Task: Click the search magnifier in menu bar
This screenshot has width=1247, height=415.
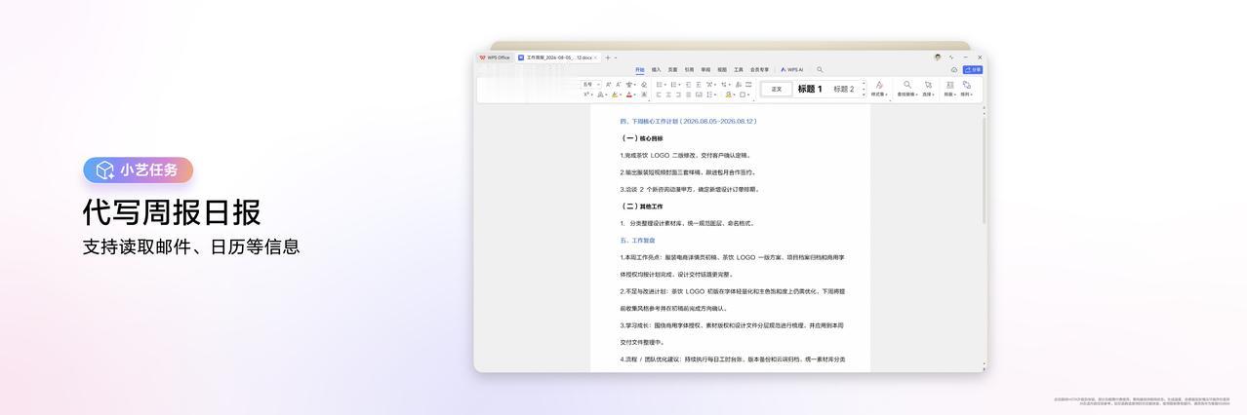Action: coord(820,70)
